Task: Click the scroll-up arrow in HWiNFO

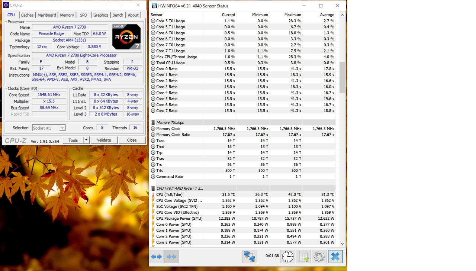Action: [x=342, y=15]
